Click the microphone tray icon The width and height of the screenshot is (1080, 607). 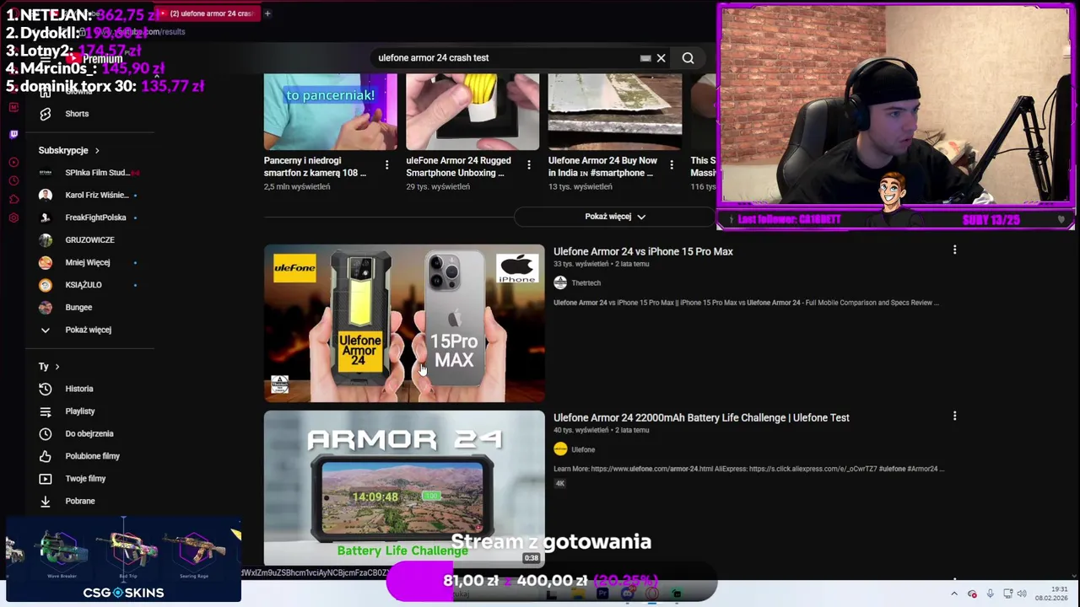click(x=990, y=594)
